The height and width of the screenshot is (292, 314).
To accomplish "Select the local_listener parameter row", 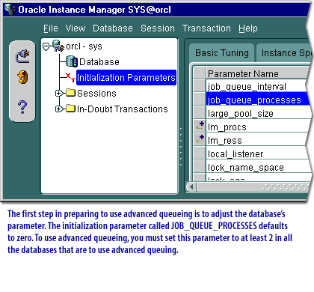I will pos(258,153).
